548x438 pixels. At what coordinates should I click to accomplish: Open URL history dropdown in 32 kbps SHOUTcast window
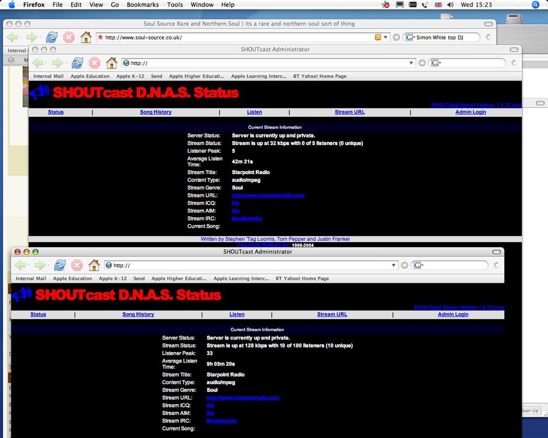[x=411, y=63]
